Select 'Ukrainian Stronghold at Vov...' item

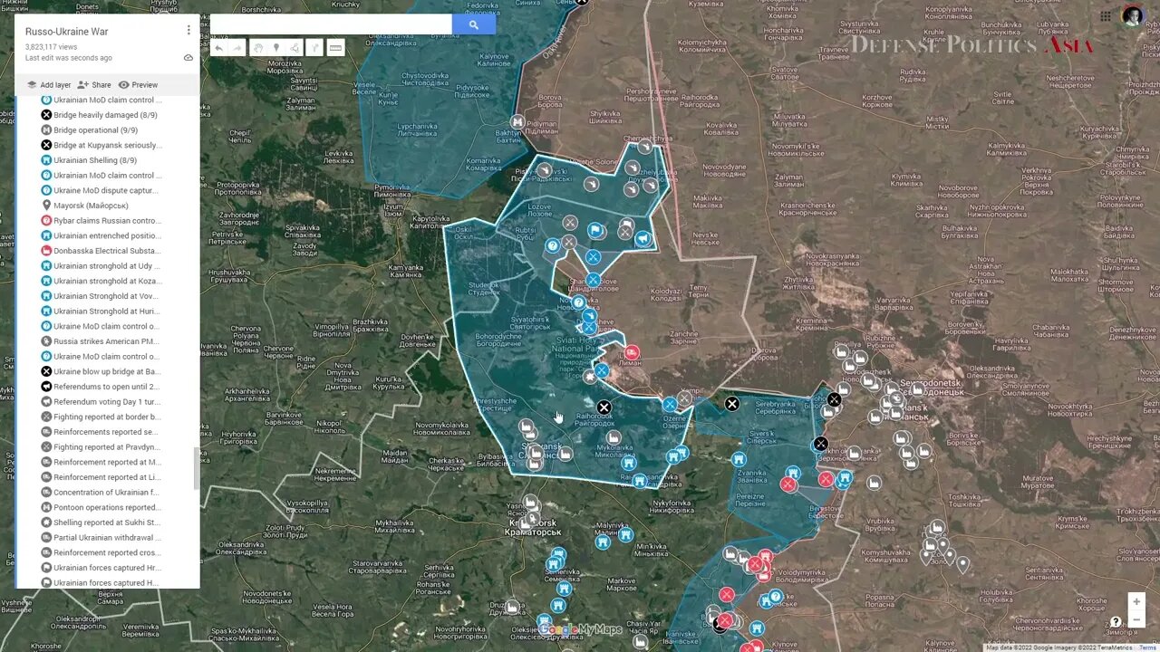(107, 296)
